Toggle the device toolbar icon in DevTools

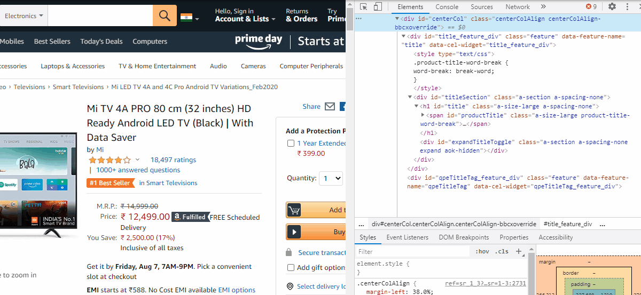tap(378, 7)
